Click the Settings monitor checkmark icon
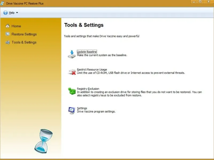Image resolution: width=214 pixels, height=160 pixels. [72, 111]
